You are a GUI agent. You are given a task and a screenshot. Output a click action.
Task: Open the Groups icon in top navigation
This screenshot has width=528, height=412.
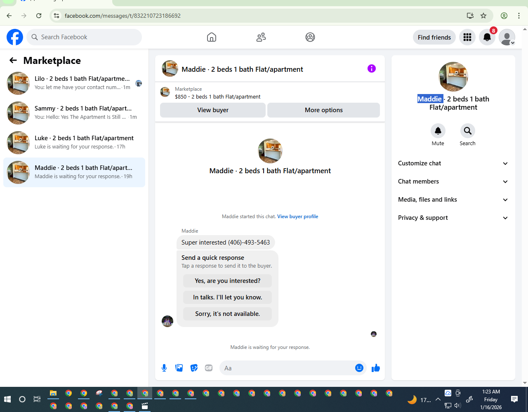310,37
